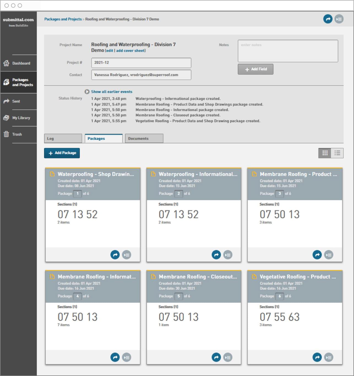The width and height of the screenshot is (354, 376).
Task: Click the grey list icon in top header
Action: [x=339, y=19]
